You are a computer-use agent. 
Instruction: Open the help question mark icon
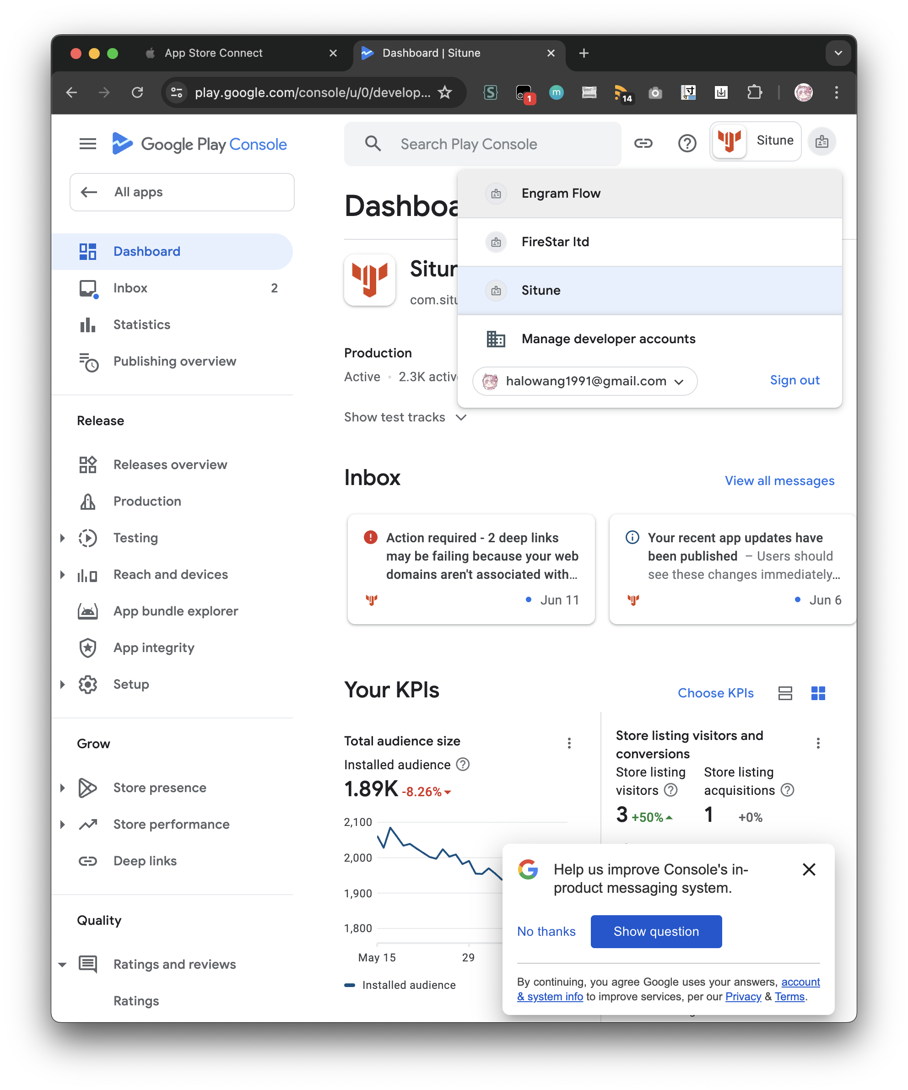(x=687, y=143)
